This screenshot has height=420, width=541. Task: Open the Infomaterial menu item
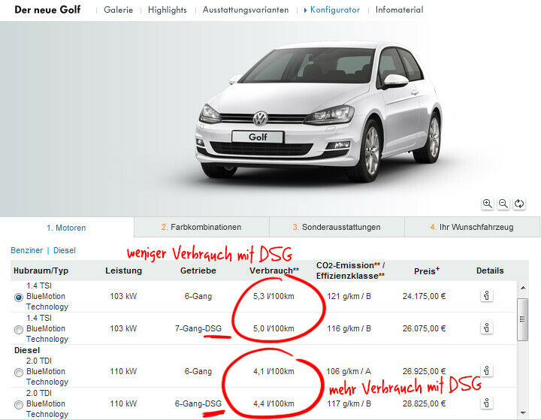(399, 10)
